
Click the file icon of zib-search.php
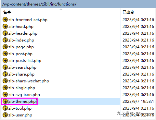[5, 67]
